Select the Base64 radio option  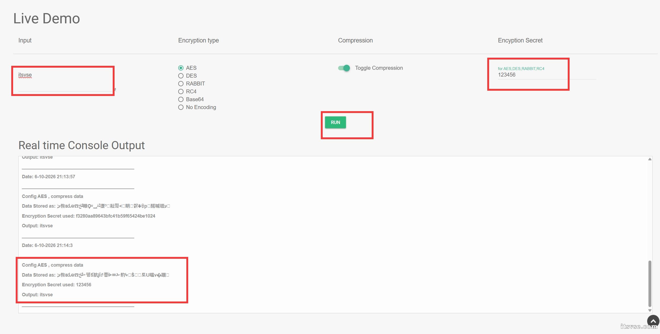click(181, 99)
